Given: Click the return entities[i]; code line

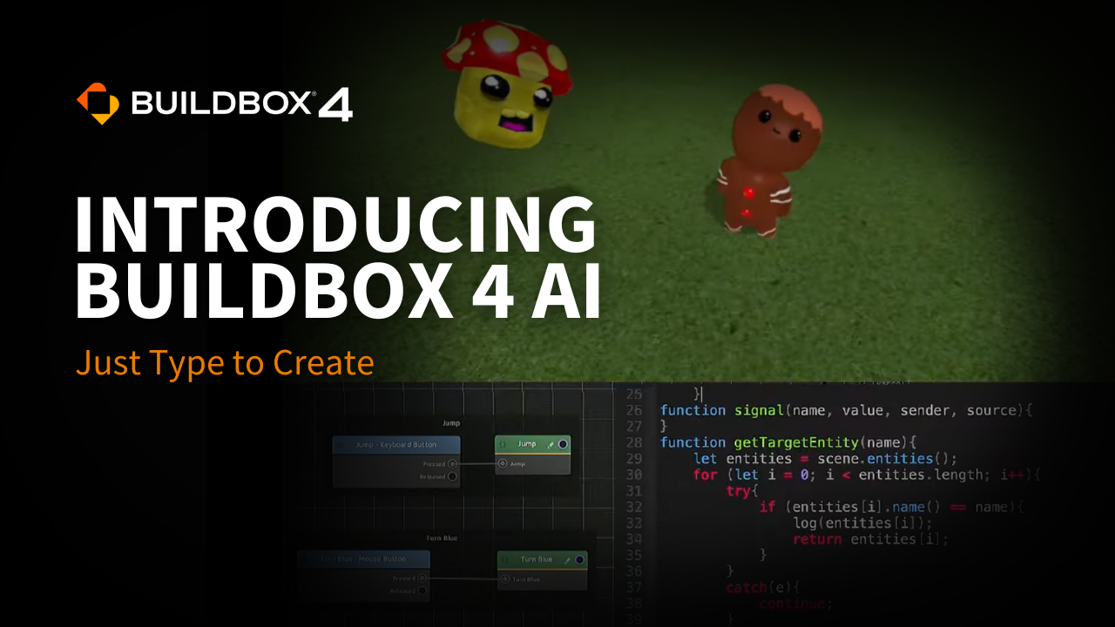Looking at the screenshot, I should pos(871,539).
